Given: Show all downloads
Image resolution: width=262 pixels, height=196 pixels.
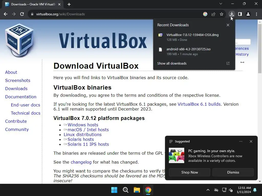Looking at the screenshot, I should pyautogui.click(x=172, y=63).
